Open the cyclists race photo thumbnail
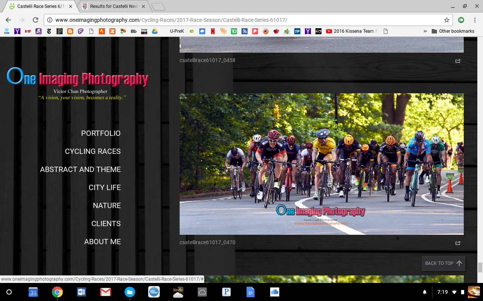483x301 pixels. pos(321,164)
